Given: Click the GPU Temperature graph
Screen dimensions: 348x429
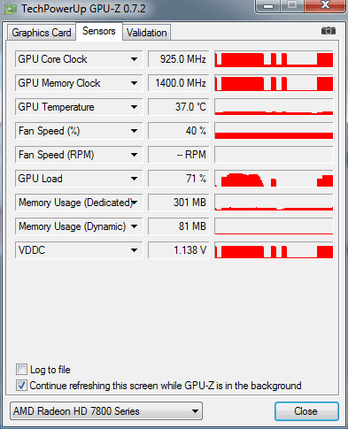Looking at the screenshot, I should [x=274, y=107].
